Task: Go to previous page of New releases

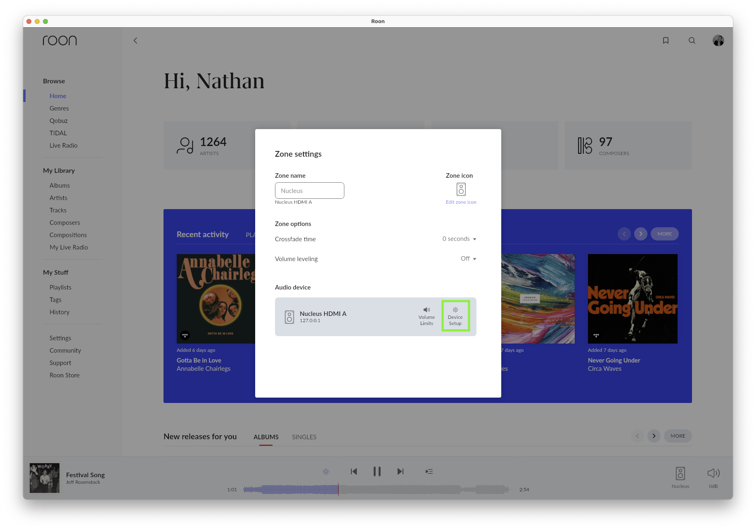Action: (x=637, y=436)
